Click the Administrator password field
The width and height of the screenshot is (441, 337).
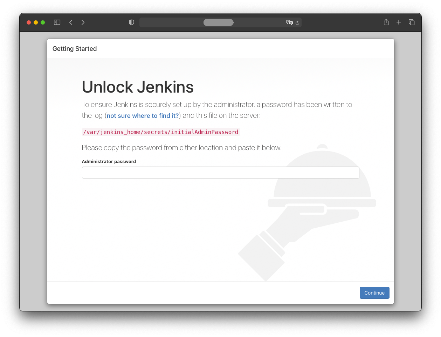(220, 173)
